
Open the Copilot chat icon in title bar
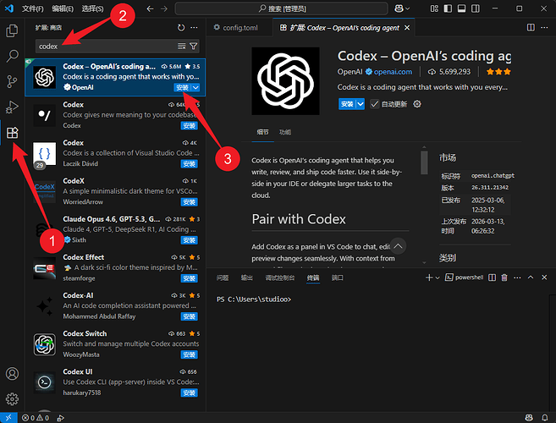click(399, 8)
